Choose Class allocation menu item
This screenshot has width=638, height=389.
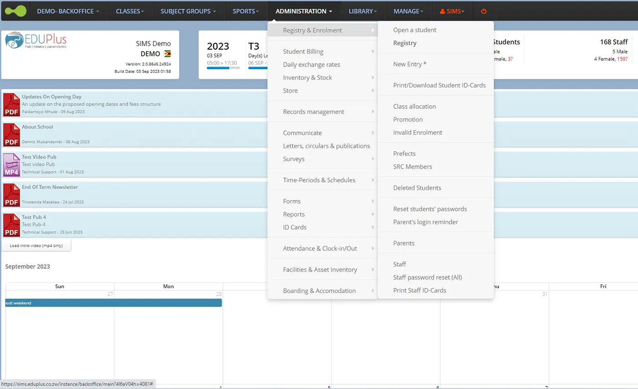[x=414, y=107]
